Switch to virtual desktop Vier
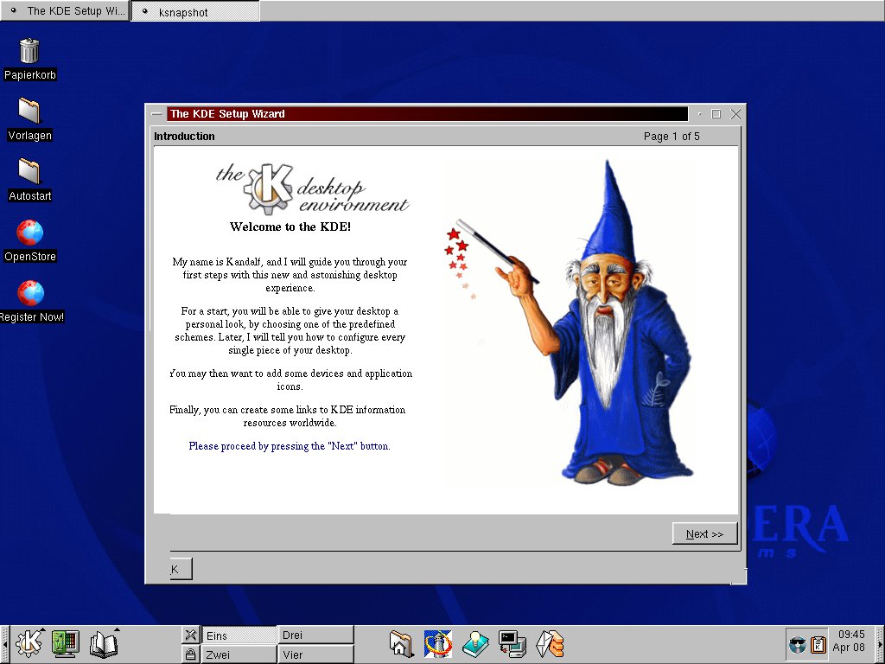Image resolution: width=885 pixels, height=664 pixels. [x=315, y=654]
